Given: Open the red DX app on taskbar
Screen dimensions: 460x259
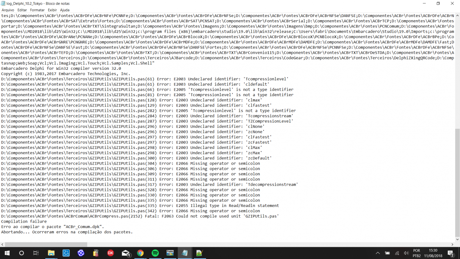Looking at the screenshot, I should tap(111, 253).
